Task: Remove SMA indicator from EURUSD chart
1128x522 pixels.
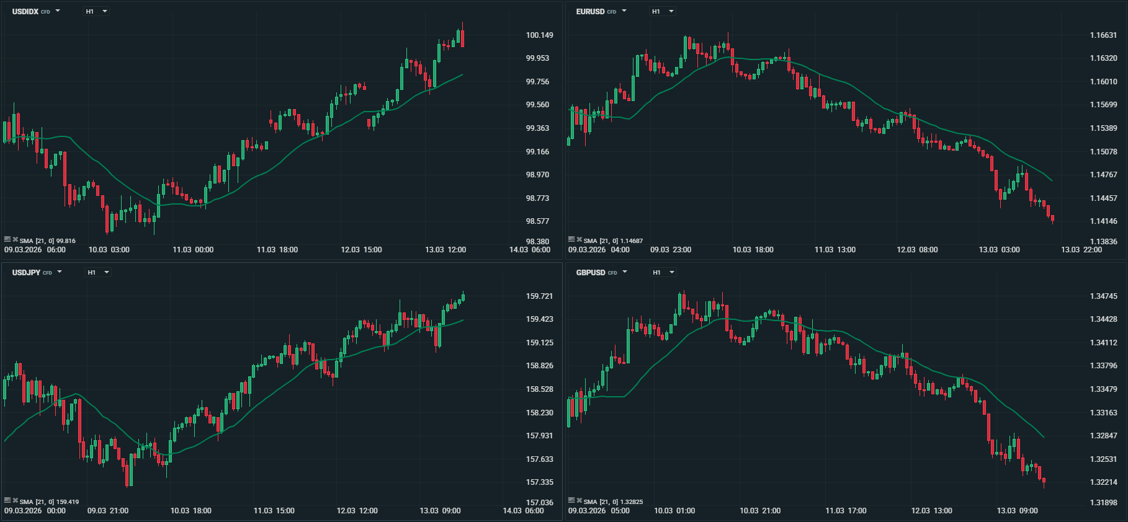Action: tap(580, 239)
